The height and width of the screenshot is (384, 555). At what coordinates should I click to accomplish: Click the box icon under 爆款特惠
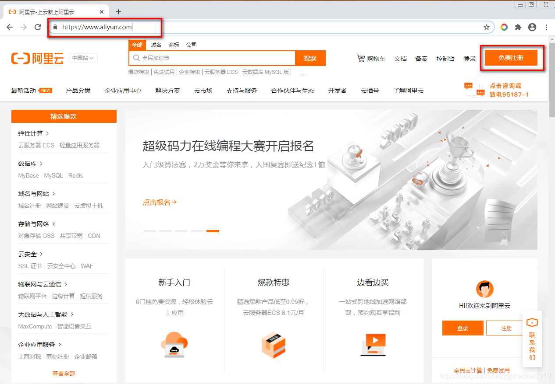(274, 345)
